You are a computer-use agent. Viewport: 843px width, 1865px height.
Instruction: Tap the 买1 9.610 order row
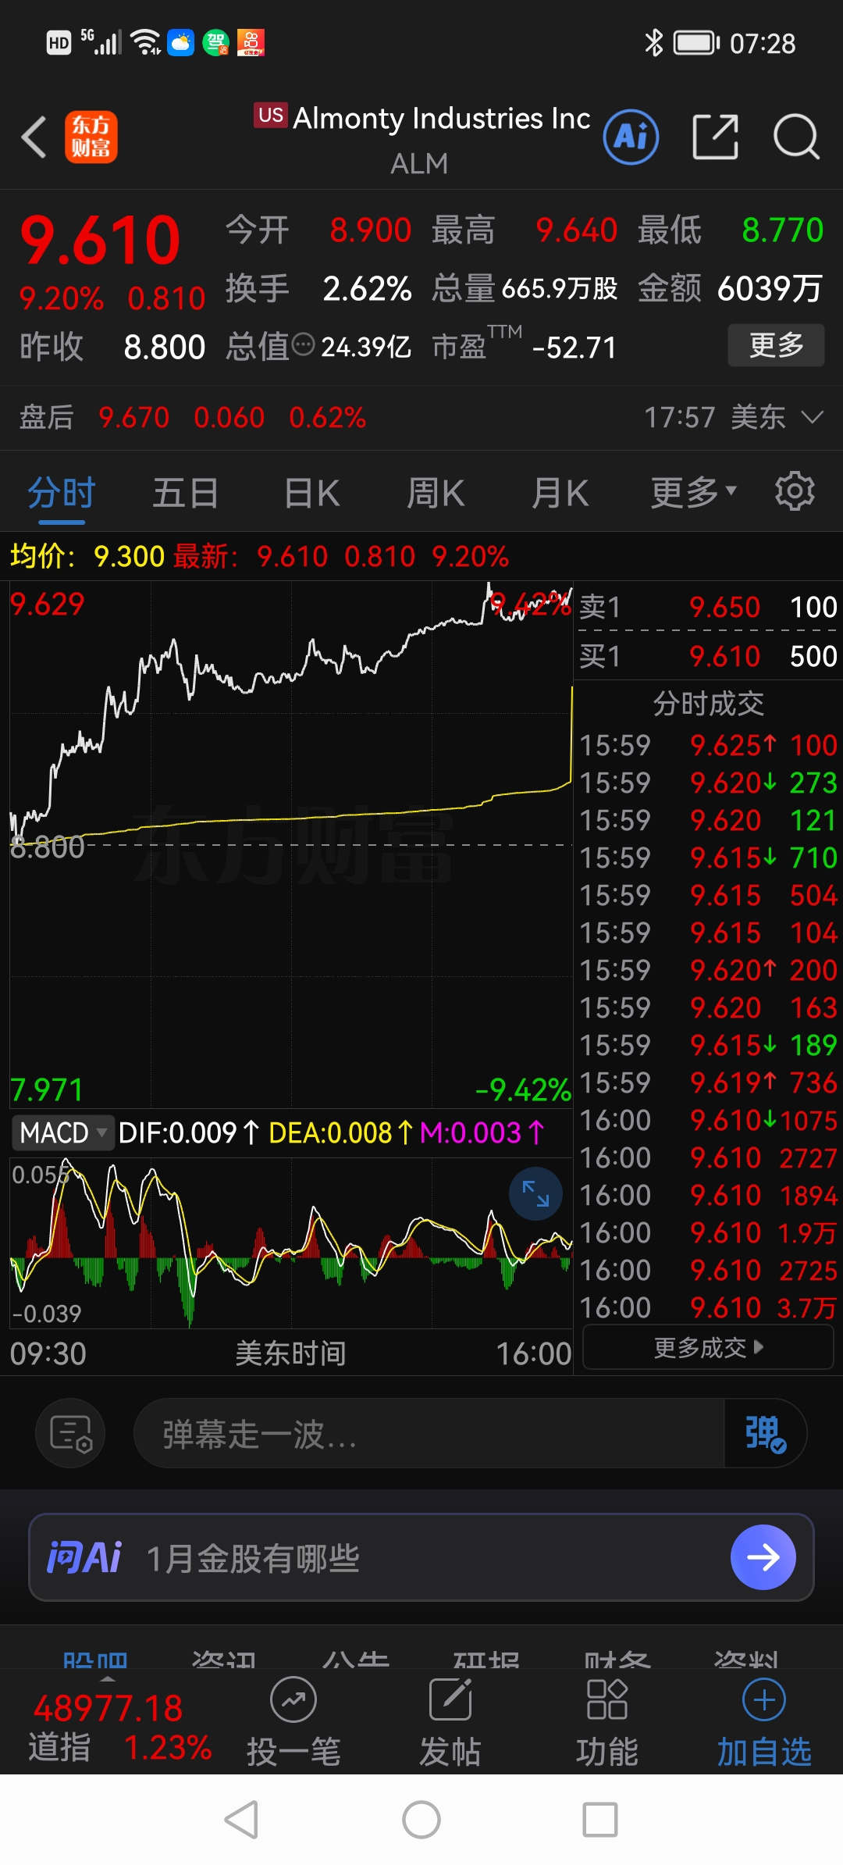708,656
